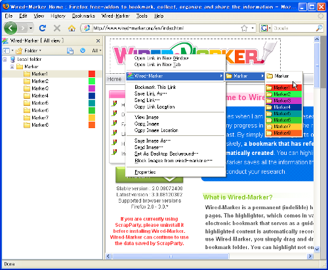328x270 pixels.
Task: Open the back history dropdown arrow
Action: (x=31, y=28)
